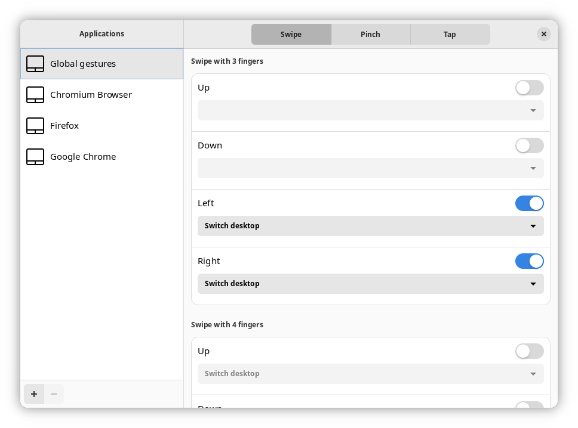Click the Chromium Browser sidebar icon
Viewport: 578px width, 428px height.
35,95
